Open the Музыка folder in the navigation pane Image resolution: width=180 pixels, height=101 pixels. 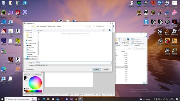(x=29, y=54)
